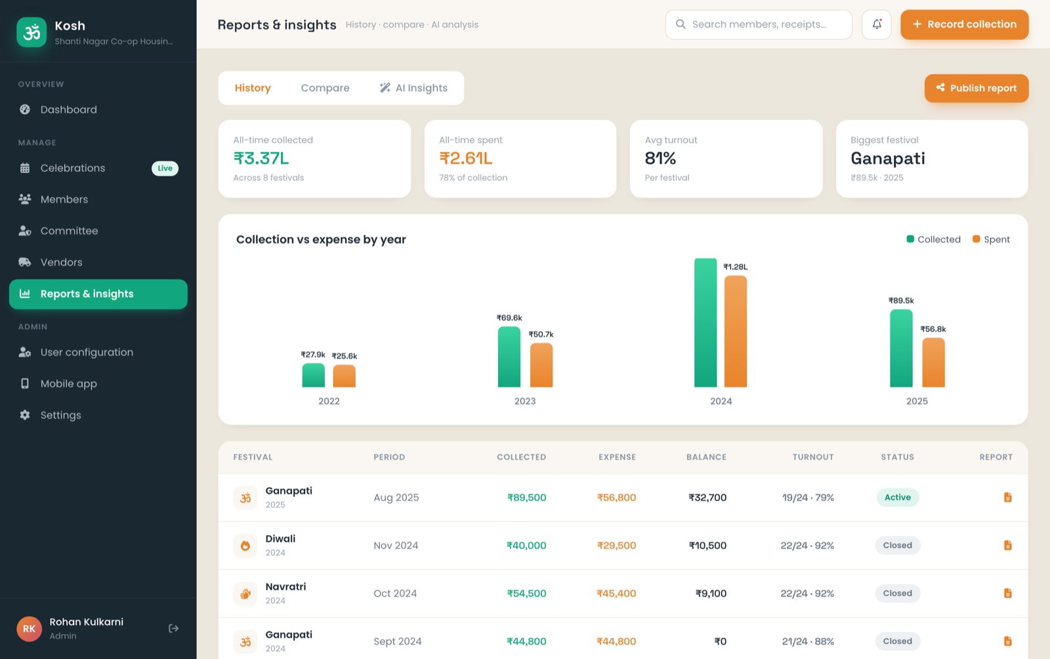The image size is (1050, 659).
Task: Open report file for Diwali 2024
Action: 1008,546
